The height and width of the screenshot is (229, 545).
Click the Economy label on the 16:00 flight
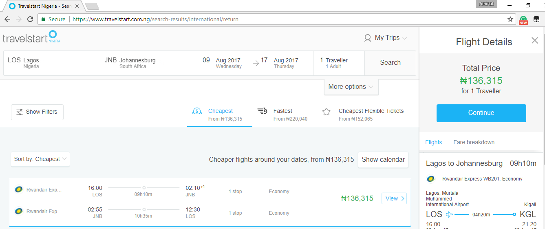point(279,192)
